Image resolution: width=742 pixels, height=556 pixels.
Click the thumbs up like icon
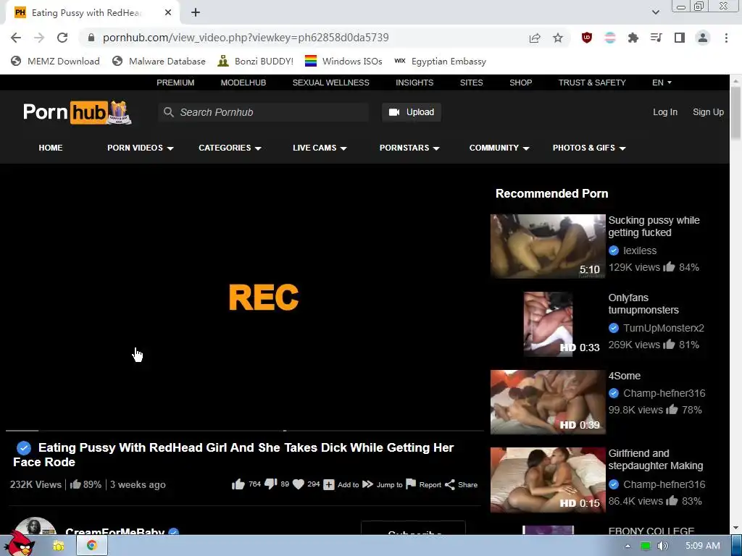238,484
